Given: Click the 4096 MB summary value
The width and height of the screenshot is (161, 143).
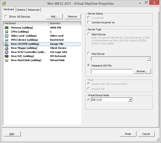Looking at the screenshot, I should pyautogui.click(x=56, y=28).
